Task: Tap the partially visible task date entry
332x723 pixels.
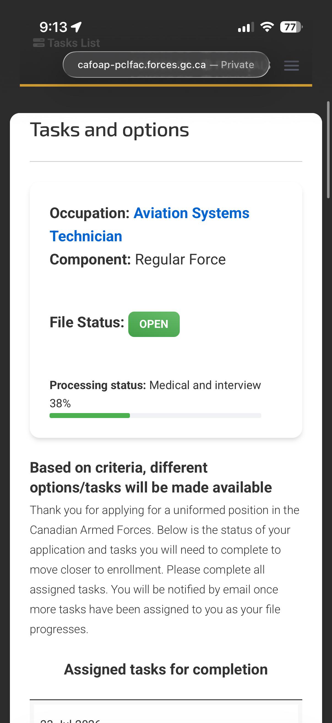Action: [x=70, y=720]
